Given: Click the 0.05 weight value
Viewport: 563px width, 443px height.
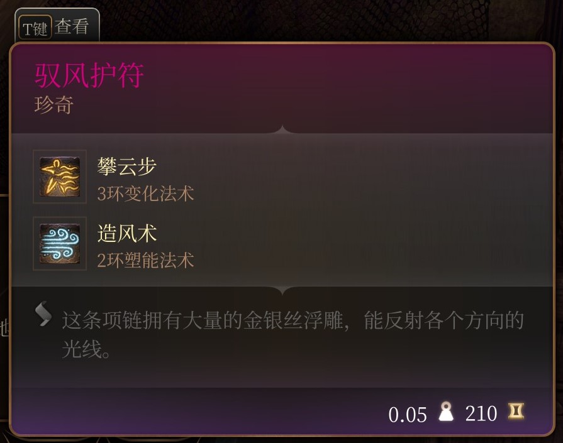Looking at the screenshot, I should pyautogui.click(x=408, y=415).
